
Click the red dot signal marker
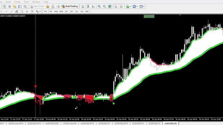click(x=36, y=86)
